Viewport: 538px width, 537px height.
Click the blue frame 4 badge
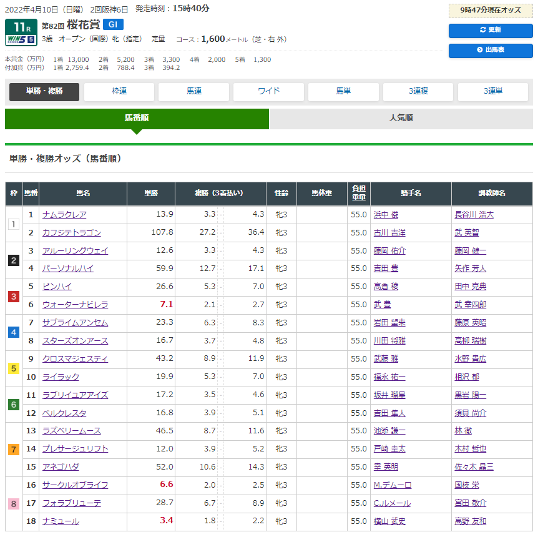(14, 333)
